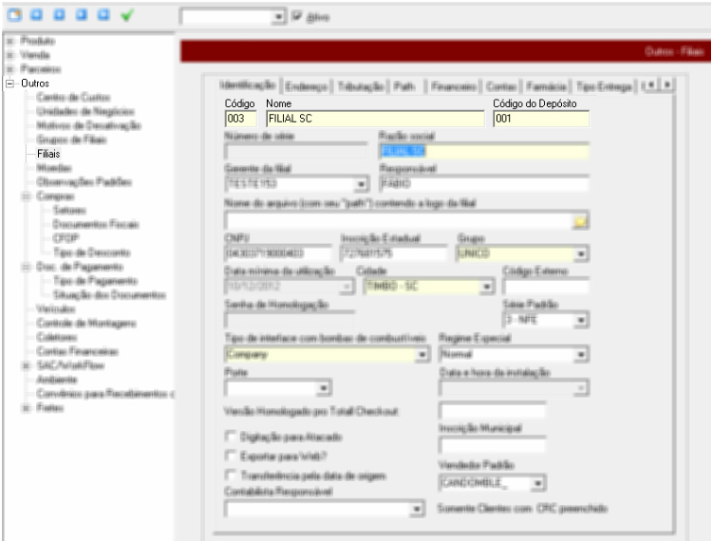Toggle the Ativo checkbox
Viewport: 712px width, 541px height.
297,16
